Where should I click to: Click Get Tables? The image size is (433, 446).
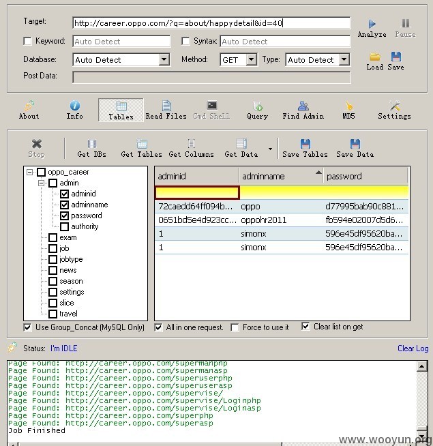tap(141, 148)
